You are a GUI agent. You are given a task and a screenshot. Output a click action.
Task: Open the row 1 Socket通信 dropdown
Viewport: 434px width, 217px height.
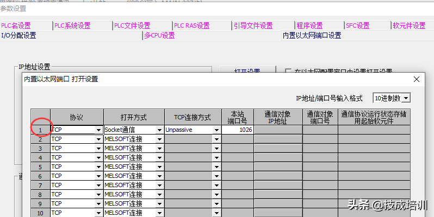(159, 130)
